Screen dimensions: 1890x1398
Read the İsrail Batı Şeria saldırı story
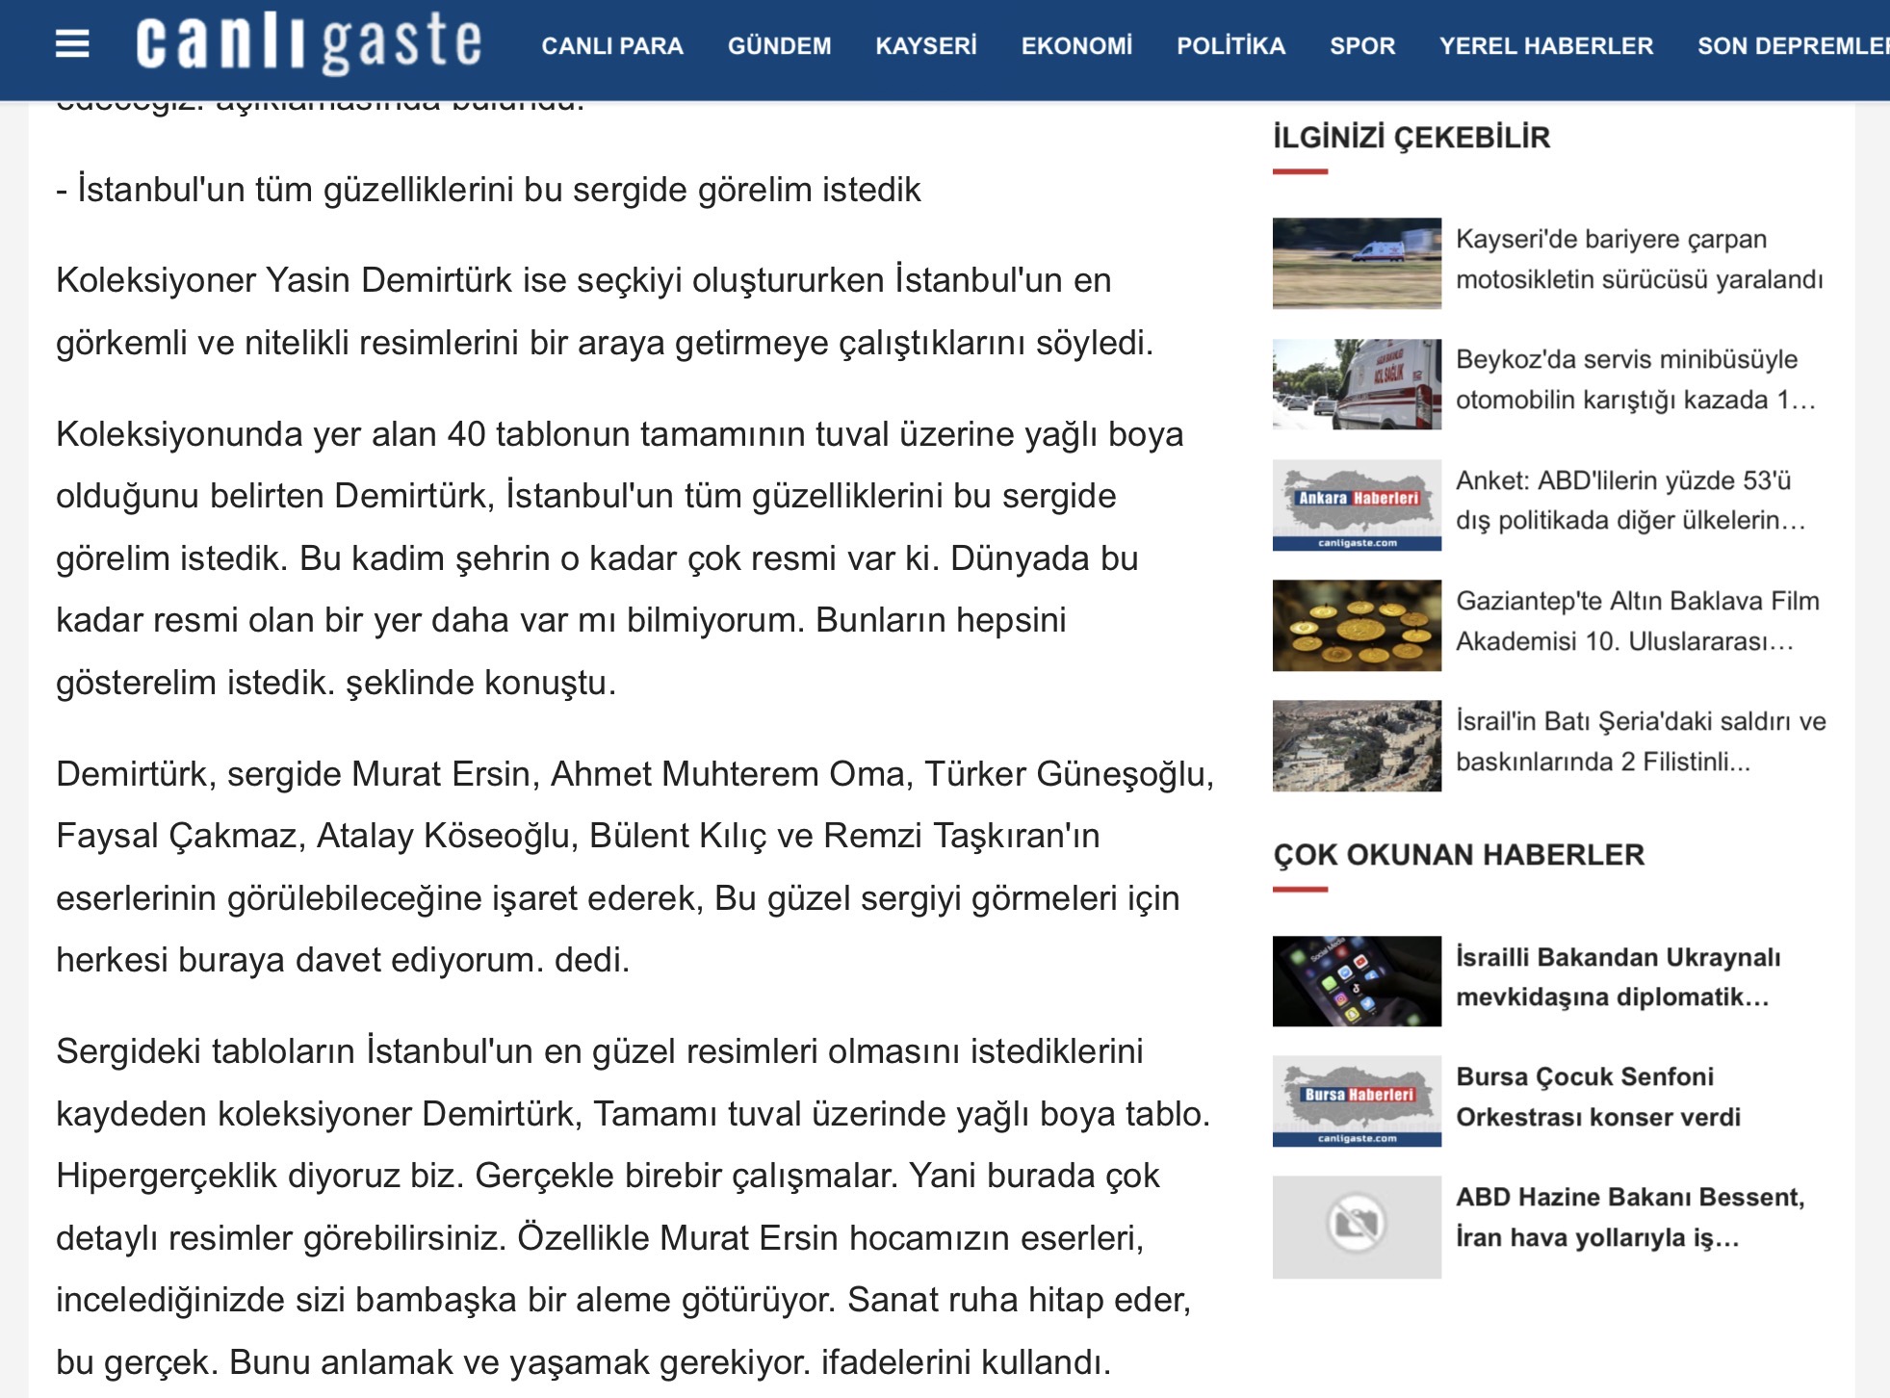tap(1641, 741)
